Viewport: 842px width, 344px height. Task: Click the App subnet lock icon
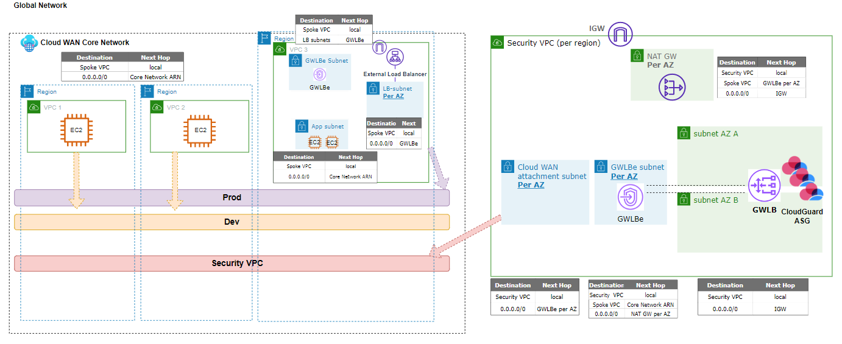pyautogui.click(x=302, y=126)
